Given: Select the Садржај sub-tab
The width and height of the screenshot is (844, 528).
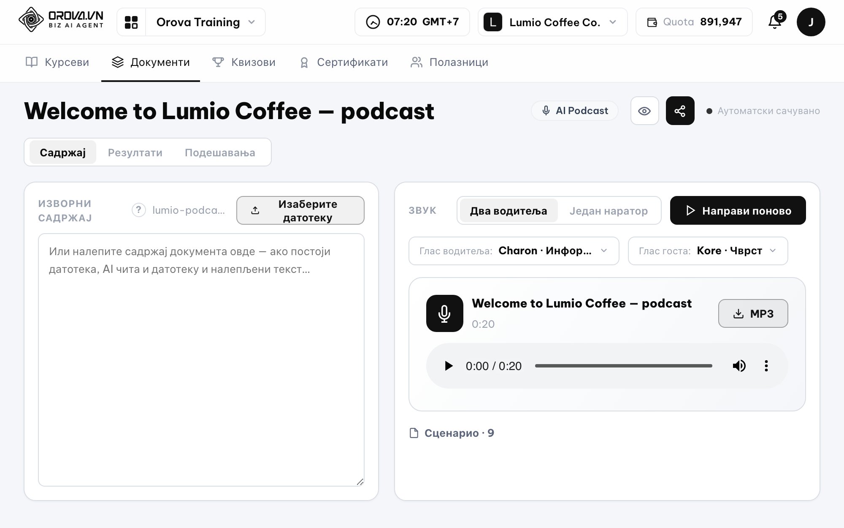Looking at the screenshot, I should pos(63,152).
